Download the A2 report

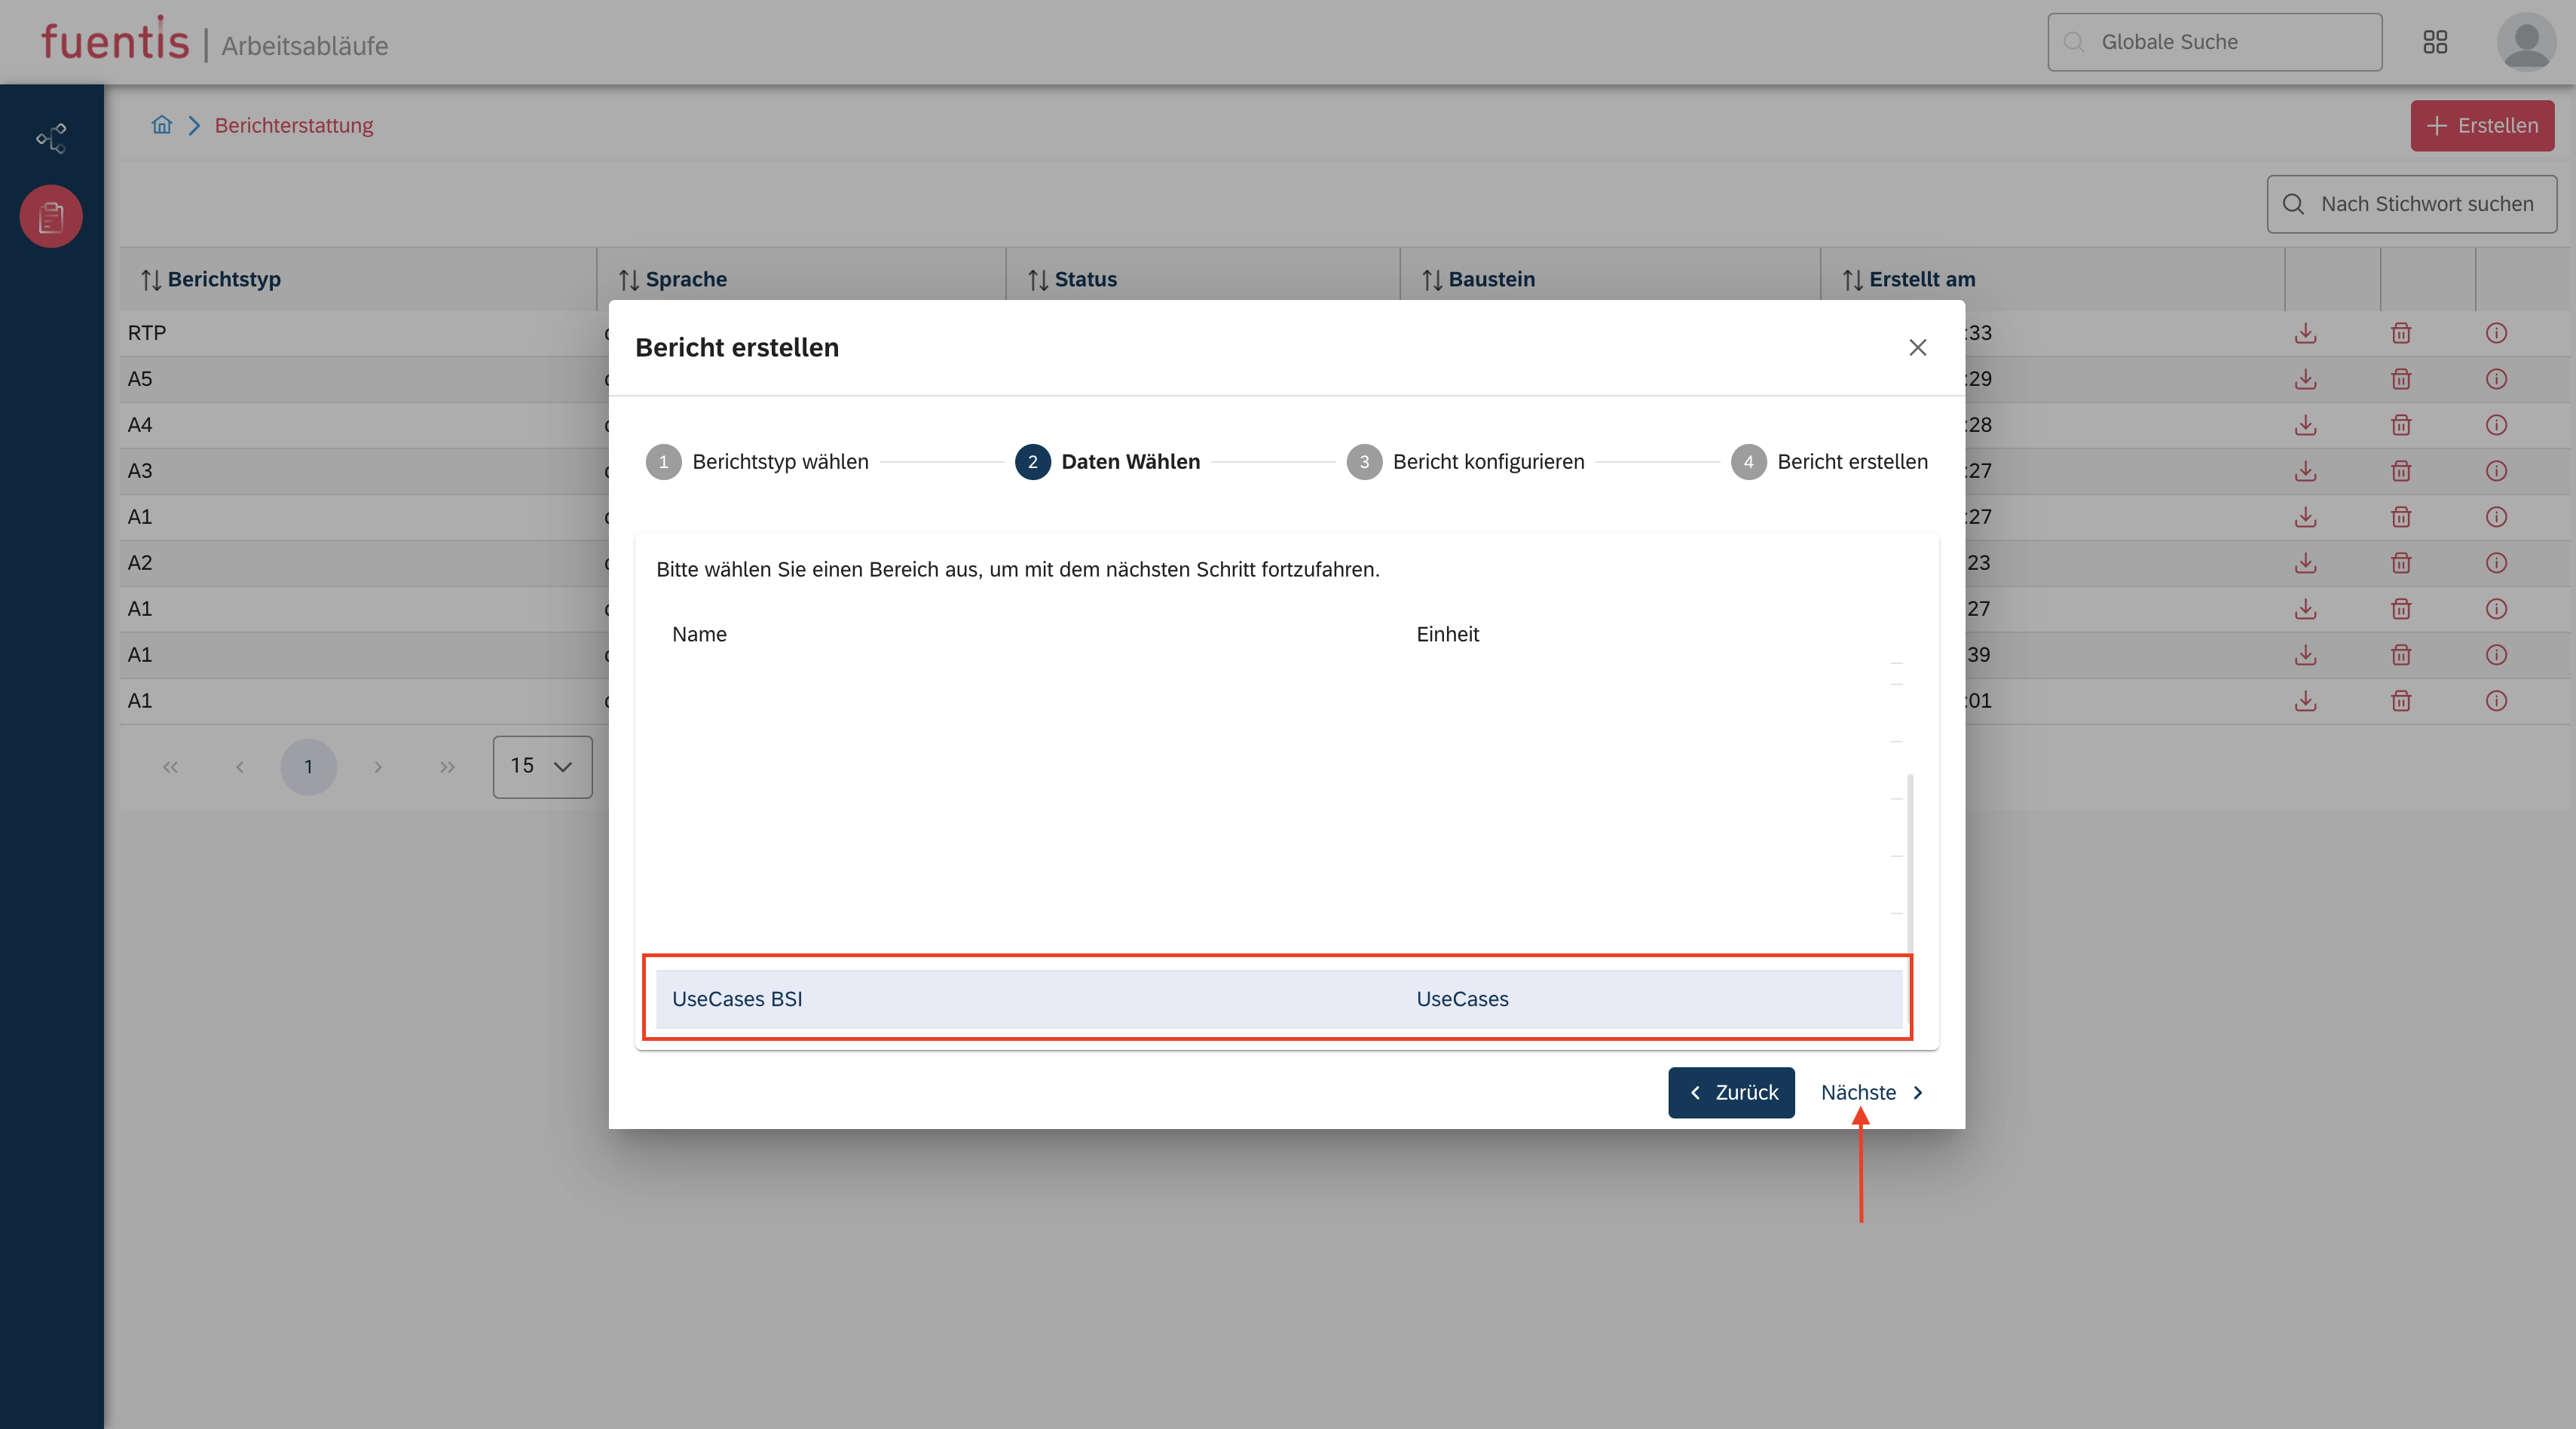pyautogui.click(x=2305, y=563)
